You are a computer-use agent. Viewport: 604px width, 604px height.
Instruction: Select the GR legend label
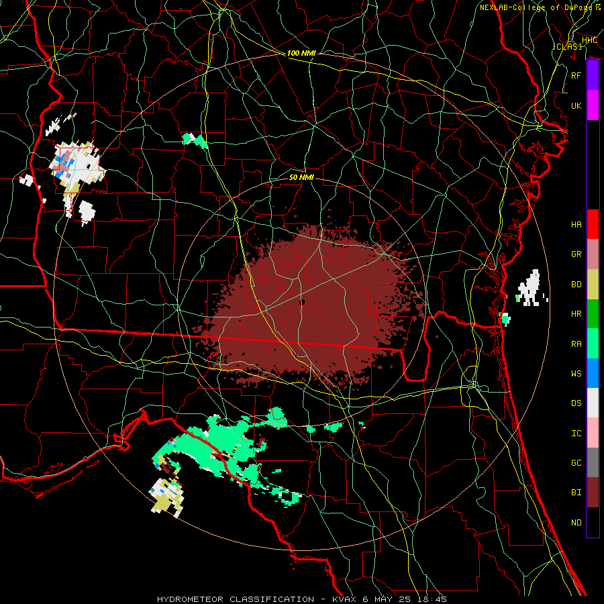point(576,254)
